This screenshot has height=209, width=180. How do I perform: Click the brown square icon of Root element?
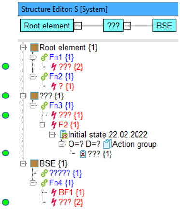[x=34, y=48]
